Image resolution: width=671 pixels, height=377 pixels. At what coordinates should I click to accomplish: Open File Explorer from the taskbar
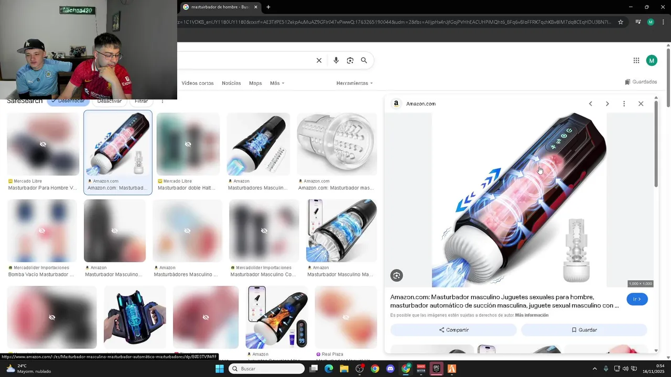(344, 369)
